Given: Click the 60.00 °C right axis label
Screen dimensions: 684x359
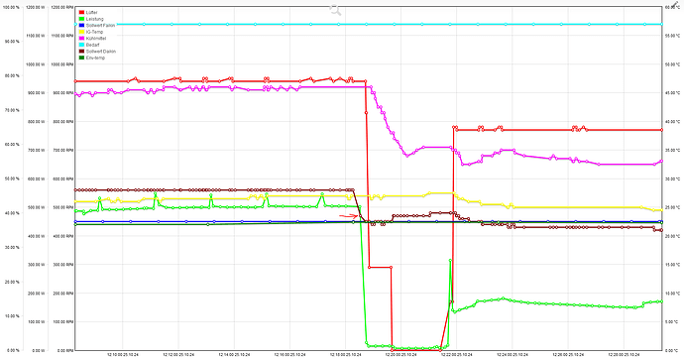Looking at the screenshot, I should point(673,7).
